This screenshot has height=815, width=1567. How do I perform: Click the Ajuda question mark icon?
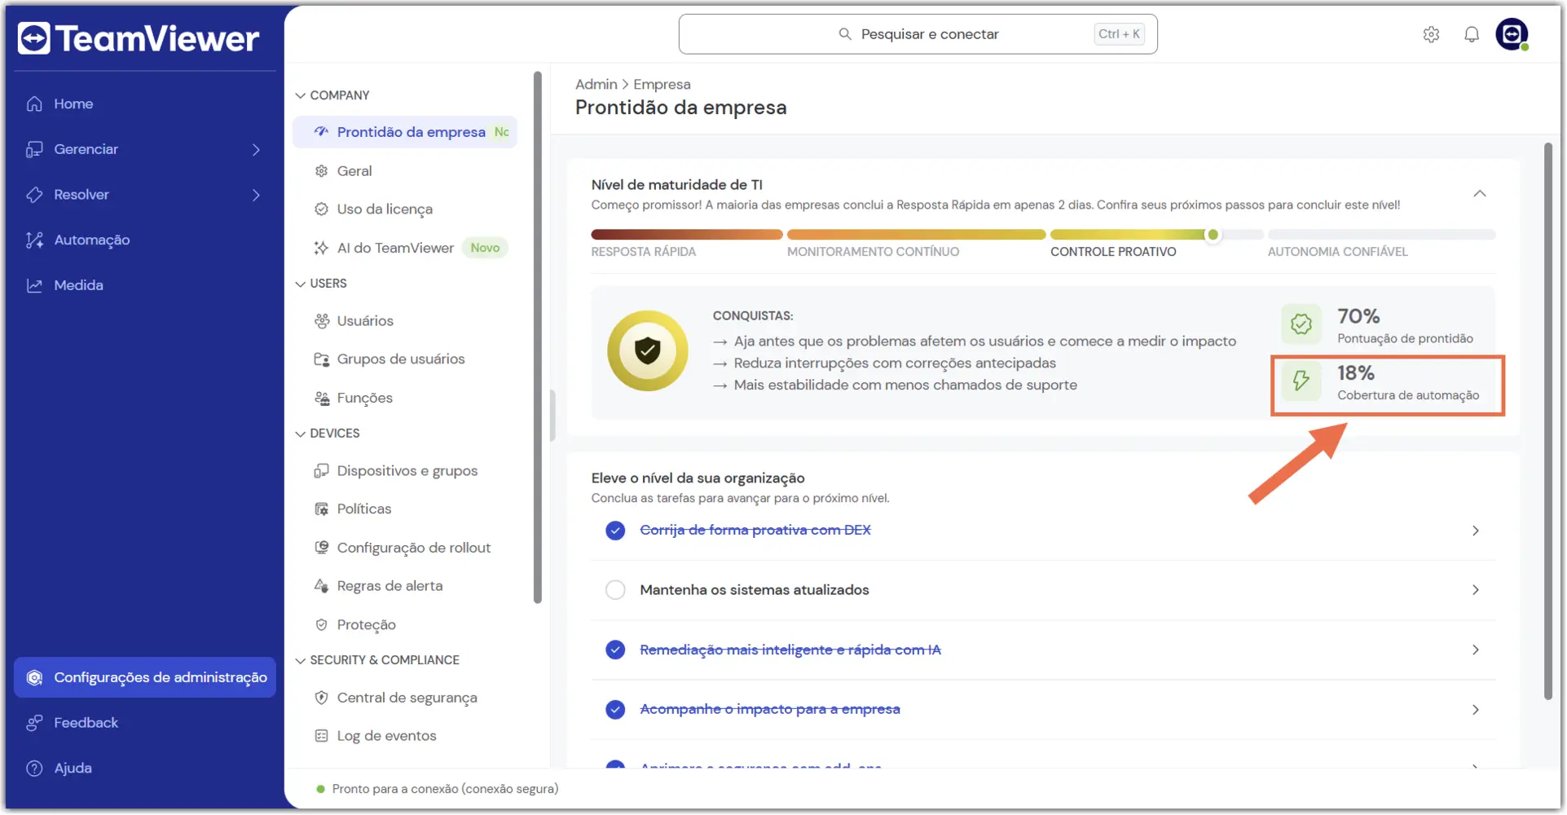(x=34, y=769)
